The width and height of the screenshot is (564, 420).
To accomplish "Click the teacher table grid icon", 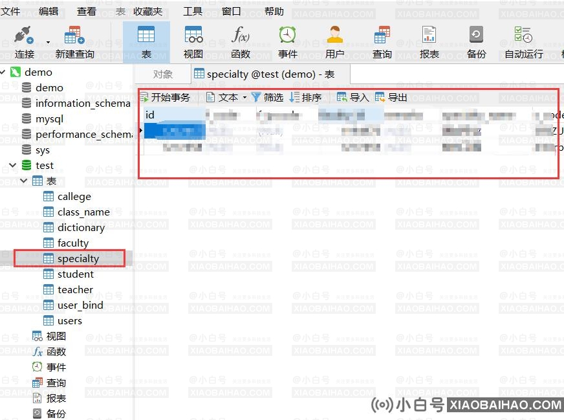I will tap(49, 289).
